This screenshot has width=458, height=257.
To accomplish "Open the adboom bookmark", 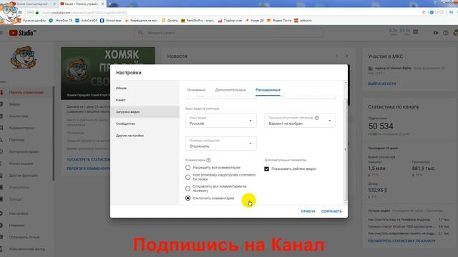I will (x=303, y=21).
